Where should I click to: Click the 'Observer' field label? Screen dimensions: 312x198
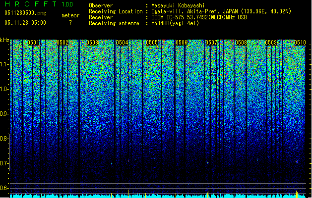point(101,5)
